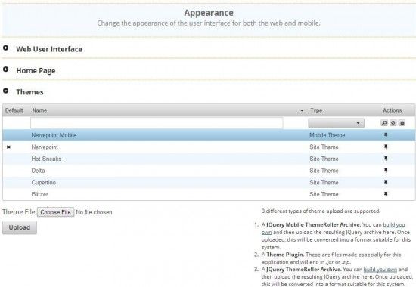Image resolution: width=416 pixels, height=287 pixels.
Task: Click Site Theme cell in Delta row
Action: [x=324, y=171]
